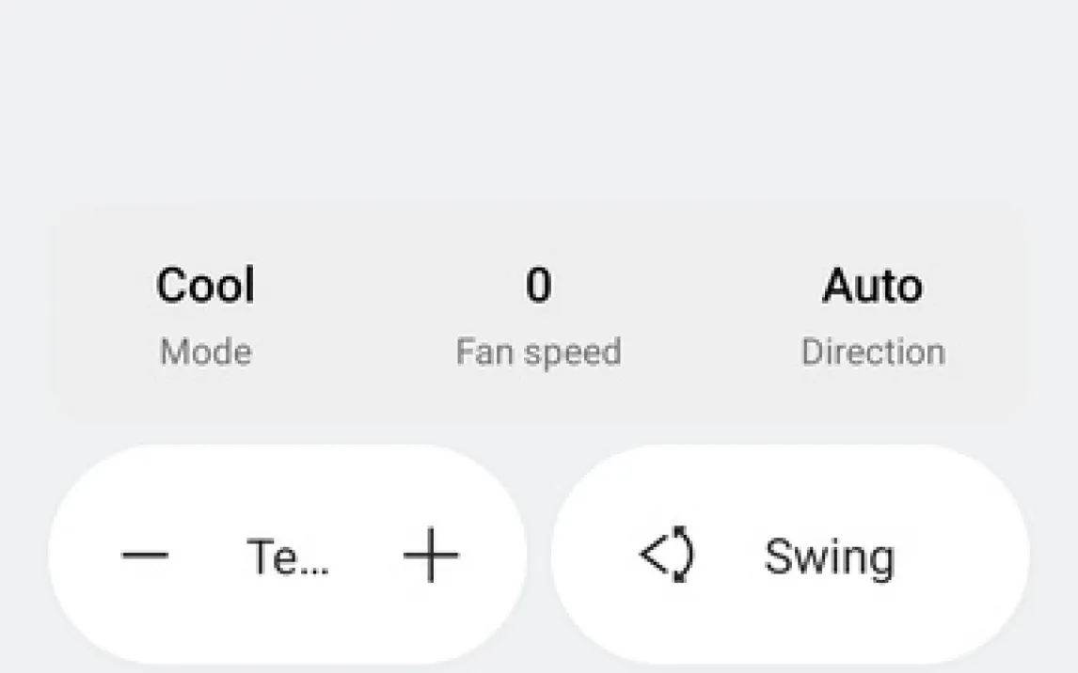Decrease temperature with the minus icon
The width and height of the screenshot is (1078, 673).
point(145,556)
